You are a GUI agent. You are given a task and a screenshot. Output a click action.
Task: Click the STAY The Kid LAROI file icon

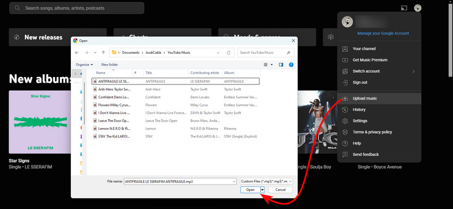(95, 136)
